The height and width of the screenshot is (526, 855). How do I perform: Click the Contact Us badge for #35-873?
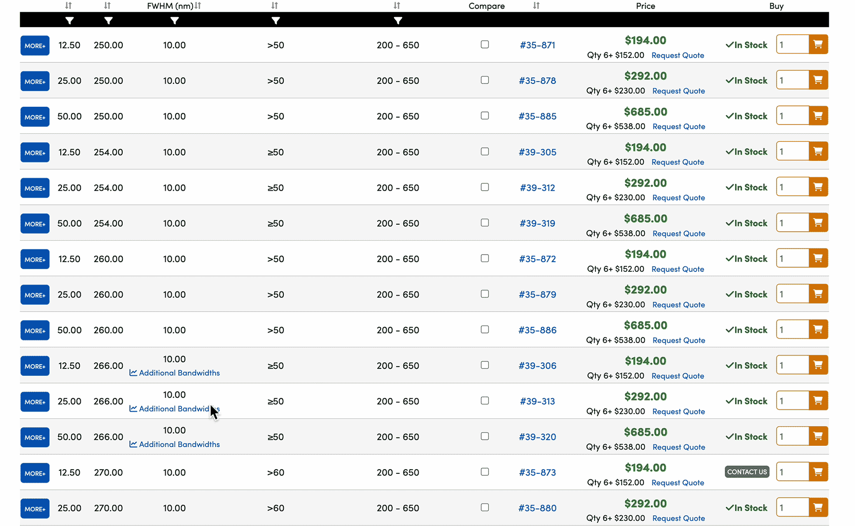coord(747,472)
